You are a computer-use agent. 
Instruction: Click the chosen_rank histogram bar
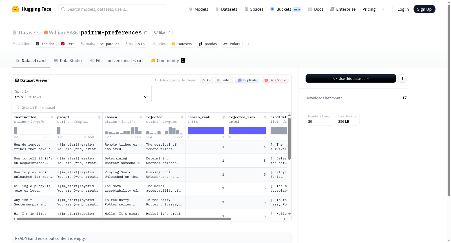click(x=206, y=130)
